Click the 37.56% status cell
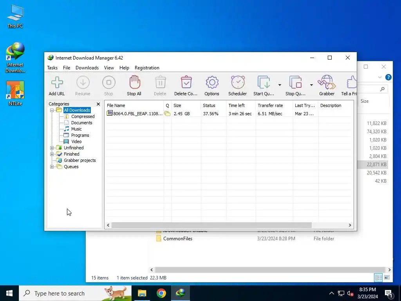401x301 pixels. (x=211, y=114)
